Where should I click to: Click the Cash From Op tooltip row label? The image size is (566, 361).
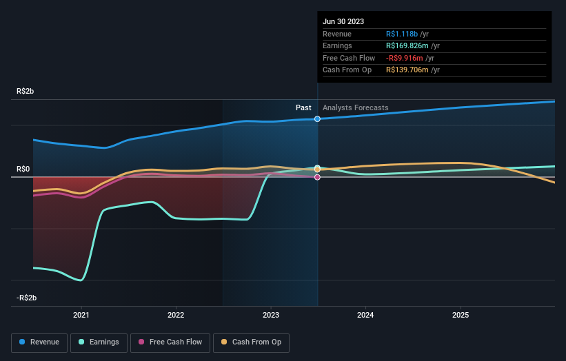[x=347, y=70]
